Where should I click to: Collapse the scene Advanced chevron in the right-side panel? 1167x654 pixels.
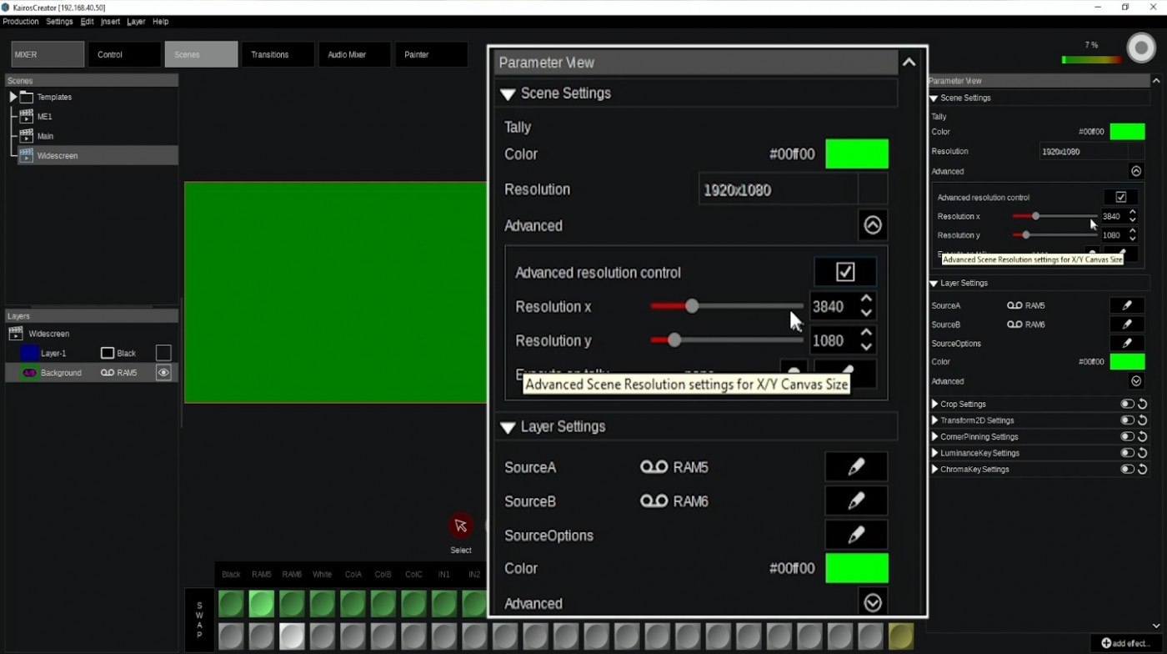click(1136, 171)
